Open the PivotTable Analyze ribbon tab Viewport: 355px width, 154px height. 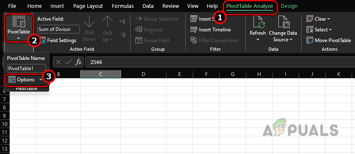click(x=250, y=6)
